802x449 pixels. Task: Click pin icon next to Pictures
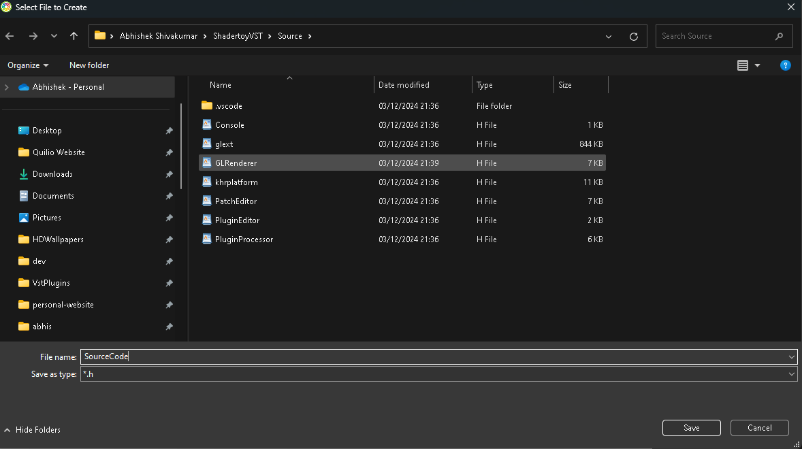[169, 218]
